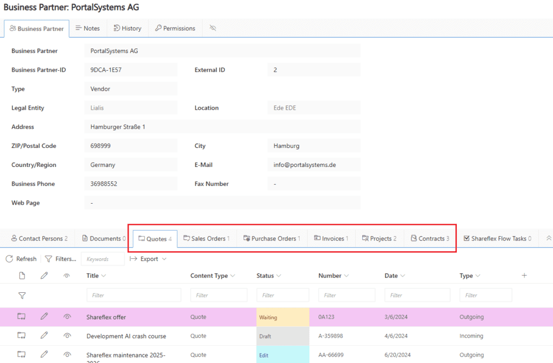Click the eye icon column header
Image resolution: width=553 pixels, height=363 pixels.
tap(66, 275)
